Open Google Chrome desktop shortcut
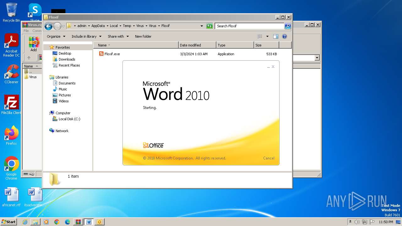The image size is (402, 226). tap(11, 168)
